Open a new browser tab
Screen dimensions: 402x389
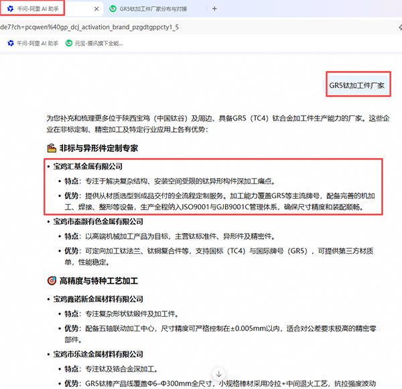pyautogui.click(x=214, y=9)
